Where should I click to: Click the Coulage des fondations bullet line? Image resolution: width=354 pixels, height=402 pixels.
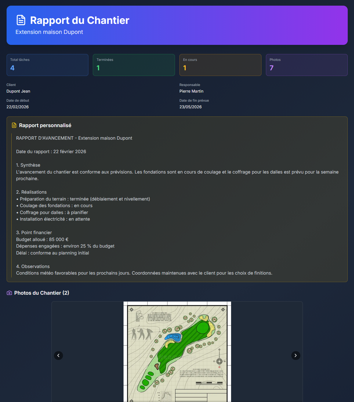(x=56, y=206)
